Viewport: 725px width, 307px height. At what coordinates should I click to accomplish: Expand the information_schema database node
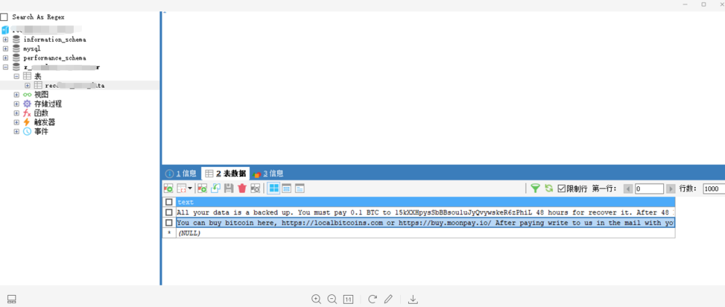click(5, 40)
